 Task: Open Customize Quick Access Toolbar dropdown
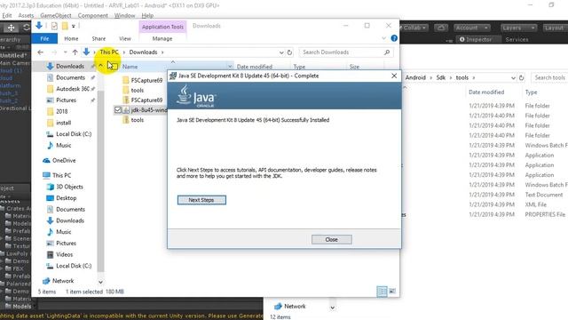[x=74, y=26]
